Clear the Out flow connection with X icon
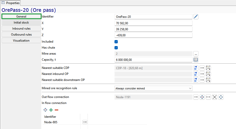 (x=214, y=97)
